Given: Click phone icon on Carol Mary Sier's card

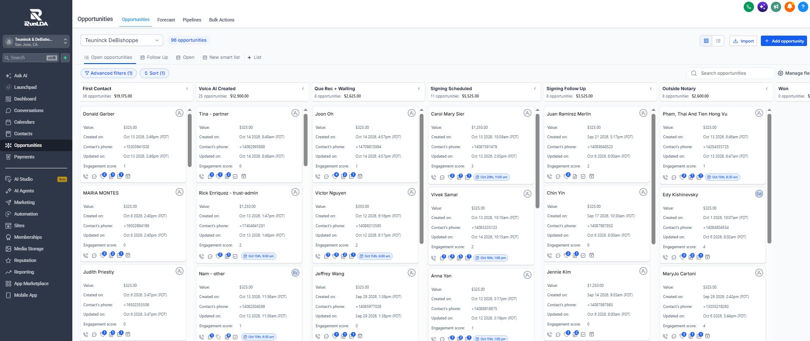Looking at the screenshot, I should (434, 177).
